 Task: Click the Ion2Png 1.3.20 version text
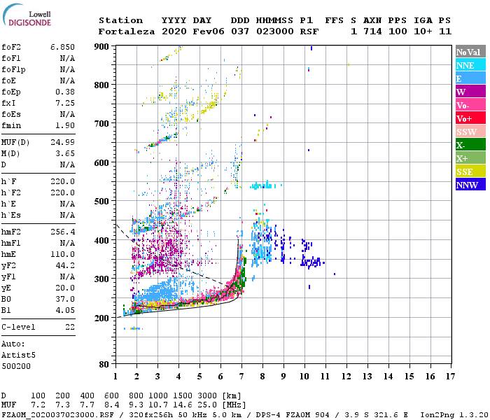pos(454,415)
